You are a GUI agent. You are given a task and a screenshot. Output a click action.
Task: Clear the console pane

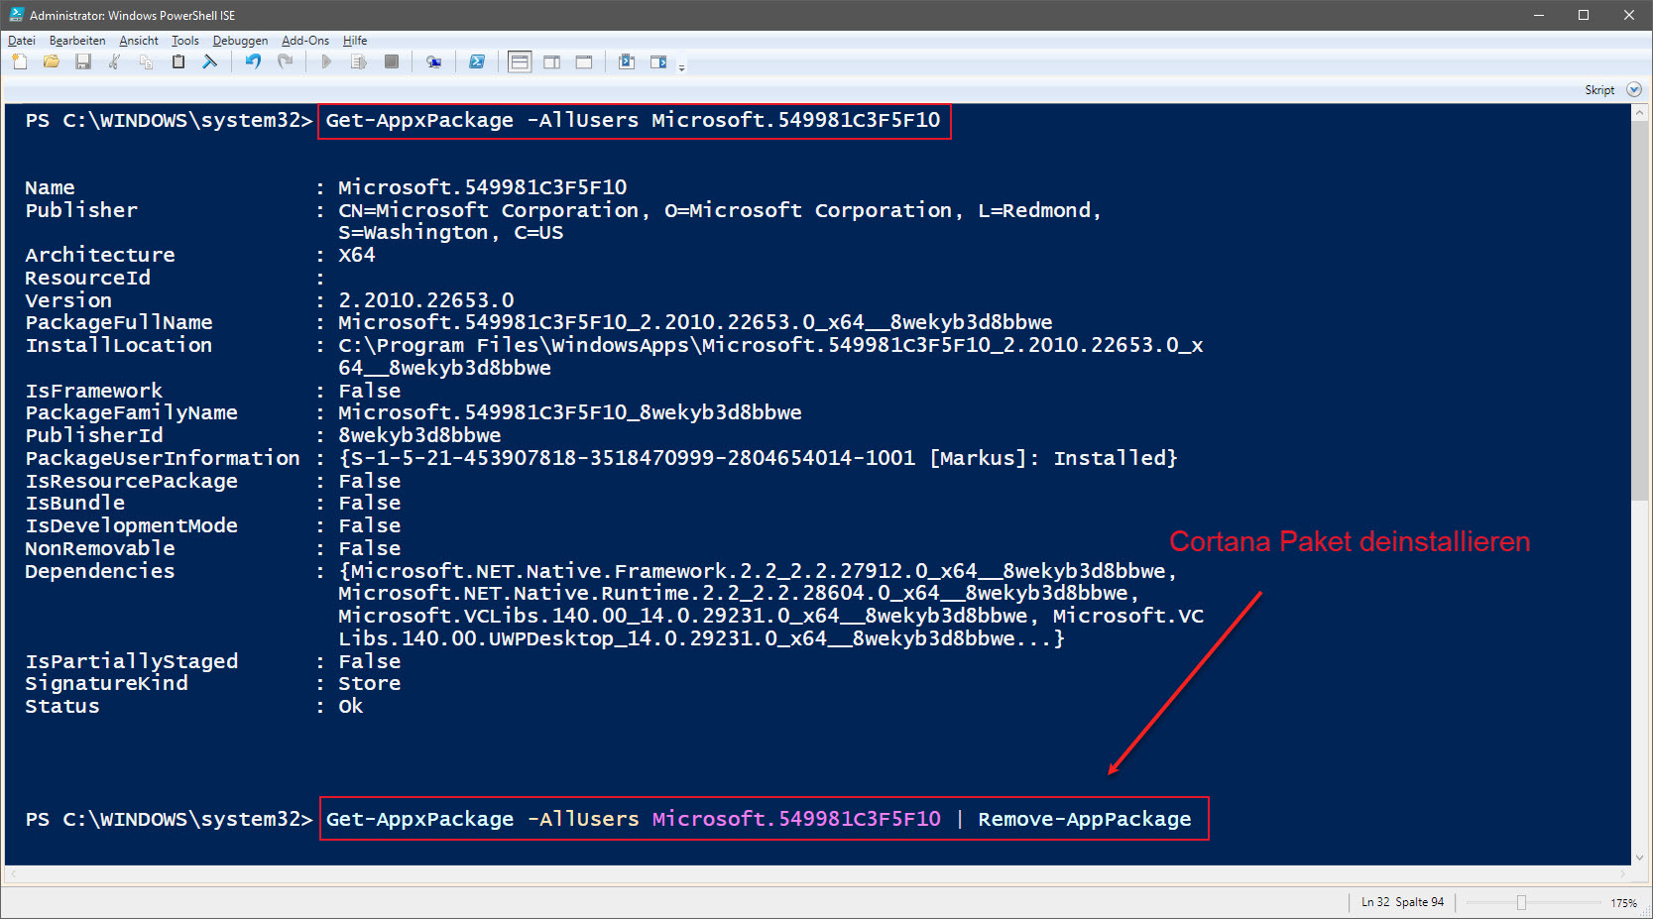coord(210,61)
